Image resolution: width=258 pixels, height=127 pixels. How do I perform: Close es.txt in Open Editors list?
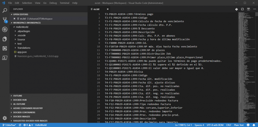pos(14,19)
